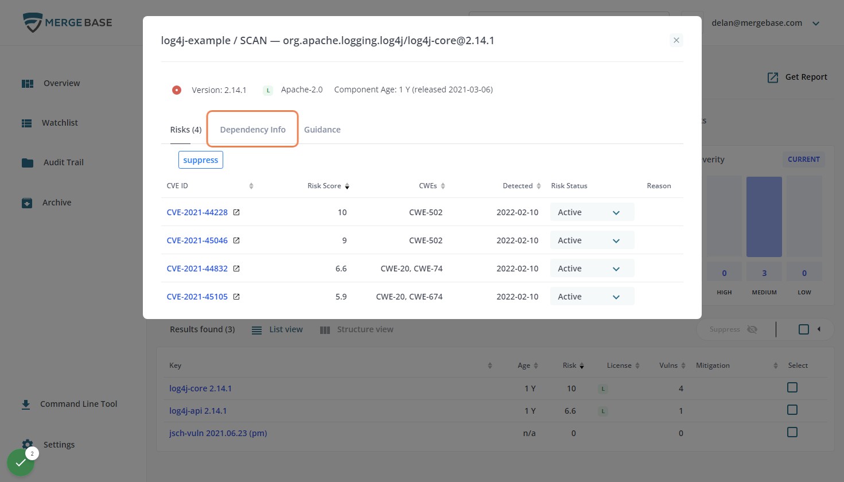The width and height of the screenshot is (844, 482).
Task: Click the Audit Trail folder icon
Action: pyautogui.click(x=28, y=163)
